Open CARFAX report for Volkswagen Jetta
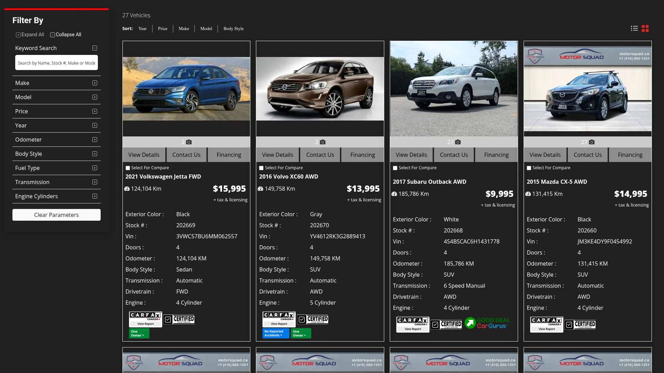 point(145,319)
